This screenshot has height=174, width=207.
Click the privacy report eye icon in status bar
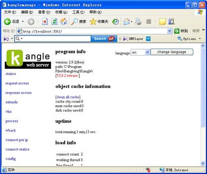coord(148,170)
